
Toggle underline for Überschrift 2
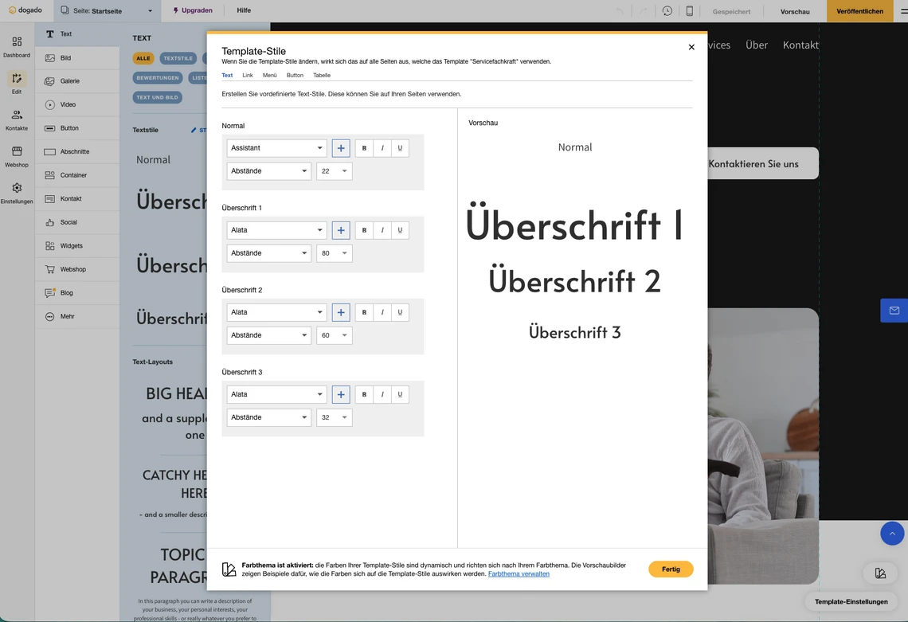(x=400, y=311)
